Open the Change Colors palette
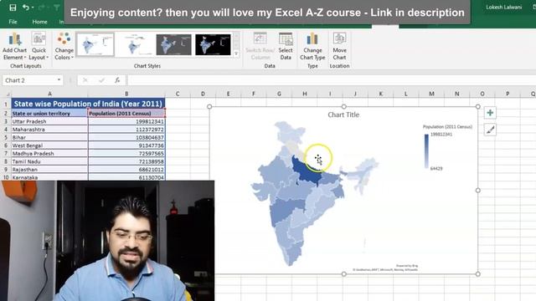Screen dimensions: 536x301 coord(64,46)
